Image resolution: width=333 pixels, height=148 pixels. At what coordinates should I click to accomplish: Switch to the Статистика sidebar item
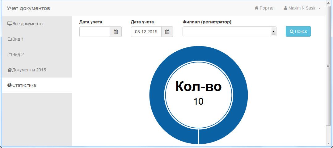tap(24, 85)
